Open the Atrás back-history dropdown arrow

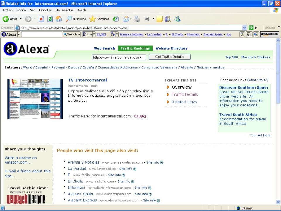21,19
